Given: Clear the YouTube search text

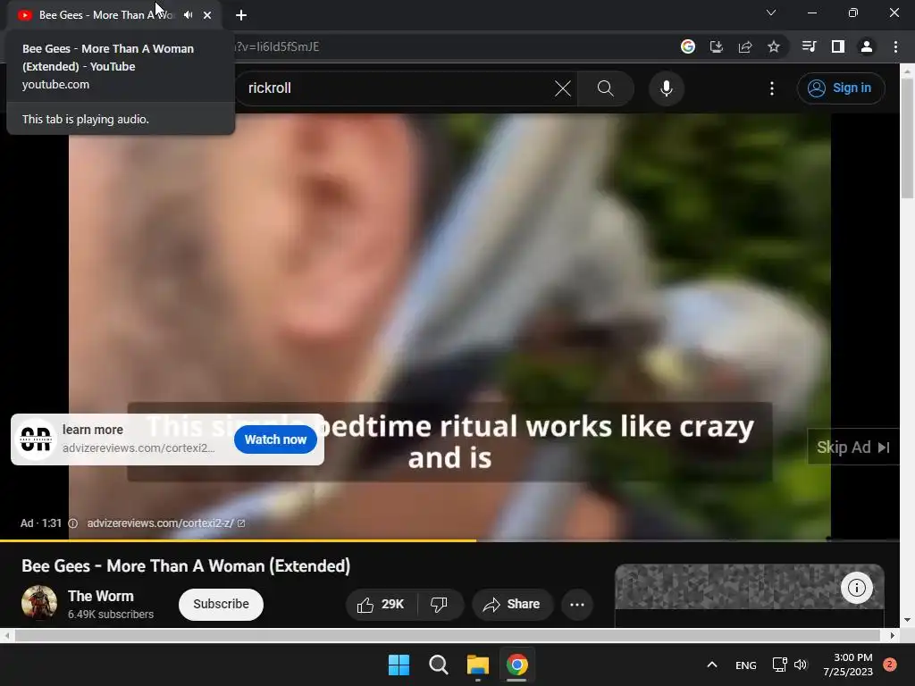Looking at the screenshot, I should point(563,88).
